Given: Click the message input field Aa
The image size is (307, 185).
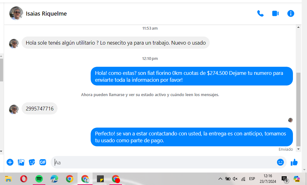Looking at the screenshot, I should point(164,162).
